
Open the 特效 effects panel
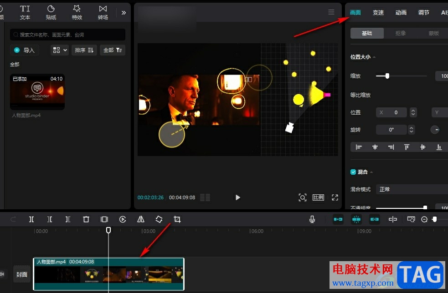77,12
